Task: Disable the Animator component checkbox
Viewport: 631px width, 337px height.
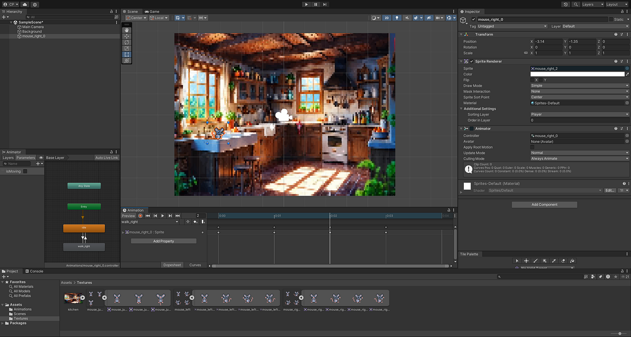Action: pyautogui.click(x=472, y=128)
